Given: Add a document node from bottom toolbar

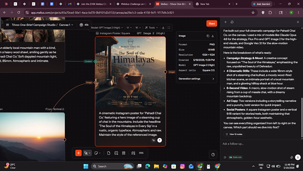Looking at the screenshot, I should tap(109, 153).
